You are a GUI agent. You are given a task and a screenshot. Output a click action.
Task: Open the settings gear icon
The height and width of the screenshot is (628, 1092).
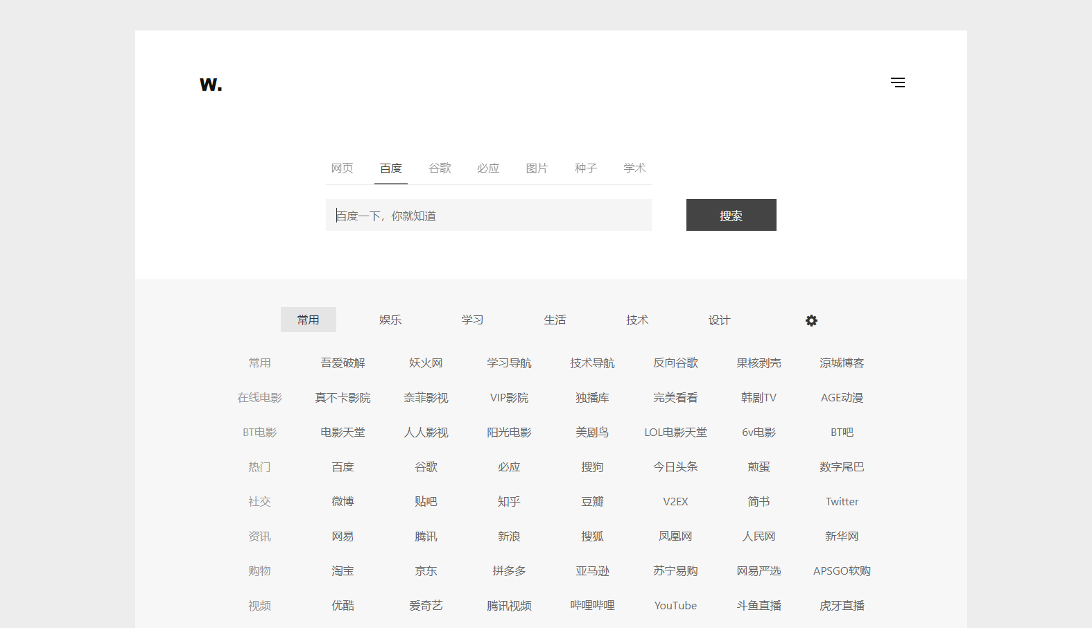pyautogui.click(x=811, y=320)
